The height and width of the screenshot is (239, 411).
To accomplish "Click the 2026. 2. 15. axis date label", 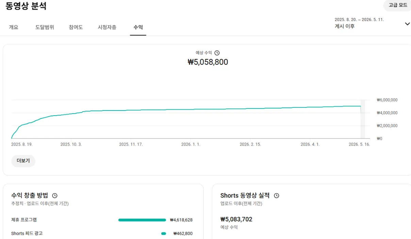I will tap(250, 144).
